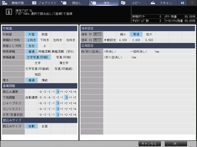This screenshot has width=197, height=147.
Task: Switch to the 読出し recall tab
Action: (x=74, y=3)
